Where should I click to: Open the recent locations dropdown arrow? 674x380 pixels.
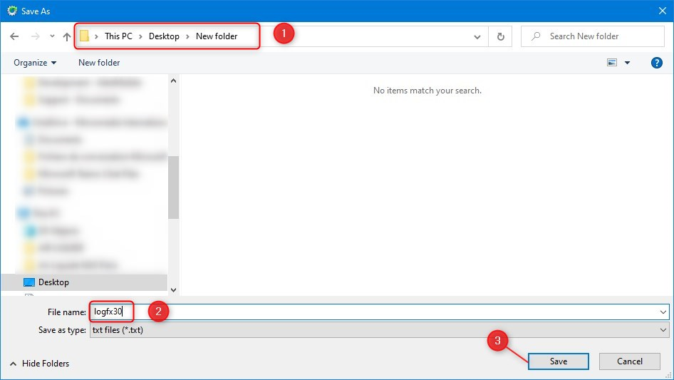click(52, 36)
